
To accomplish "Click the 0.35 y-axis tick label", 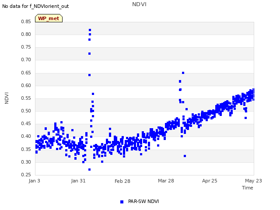I will point(26,149).
